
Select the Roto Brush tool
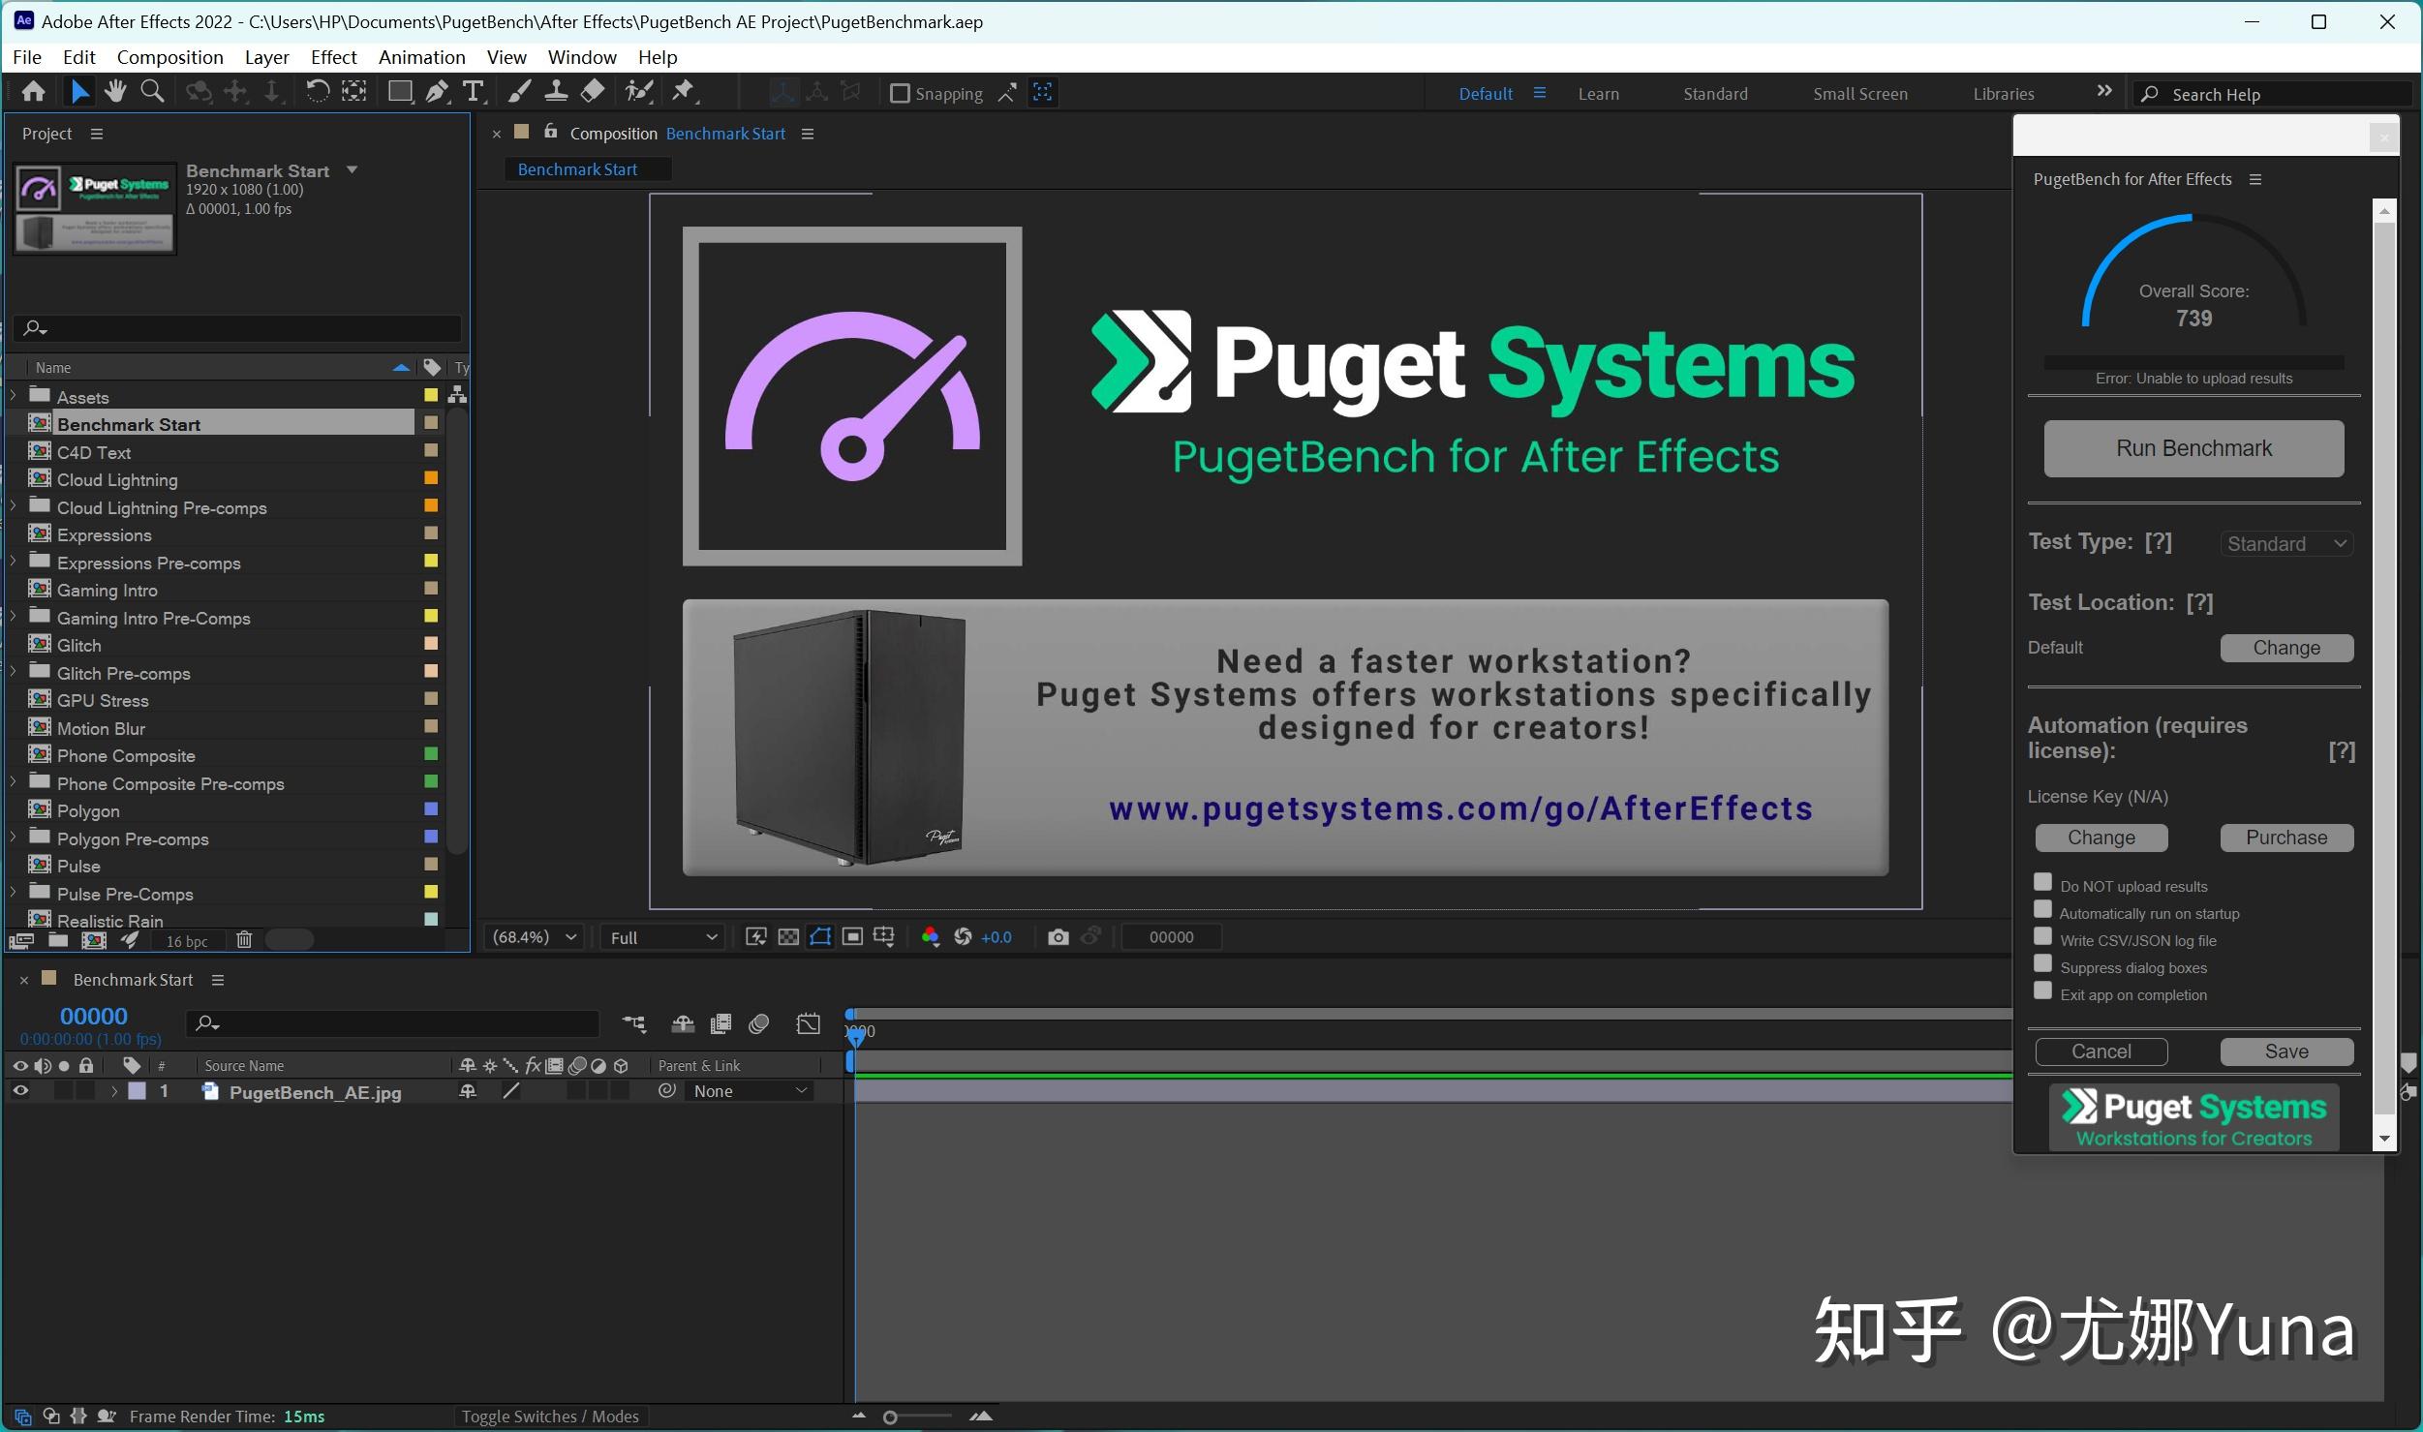tap(638, 92)
